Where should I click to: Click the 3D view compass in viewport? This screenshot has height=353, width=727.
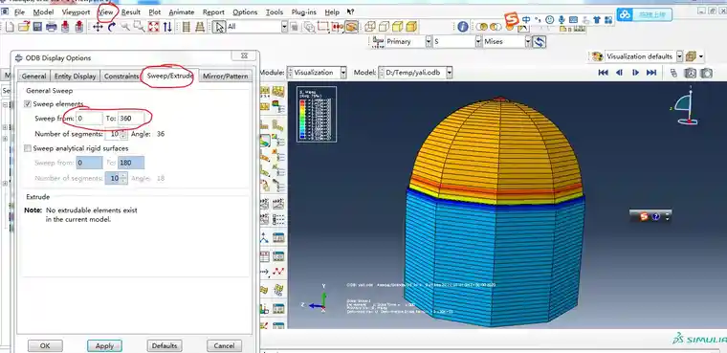pos(685,105)
